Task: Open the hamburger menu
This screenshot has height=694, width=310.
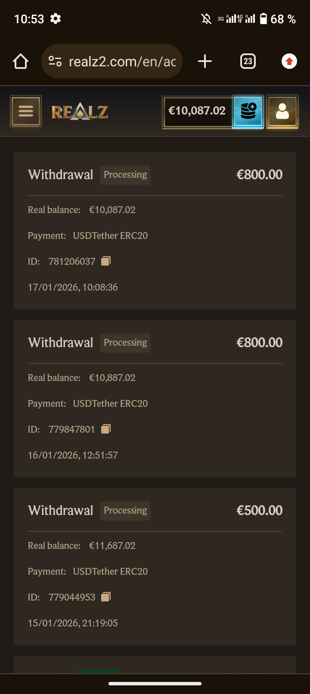Action: (x=26, y=111)
